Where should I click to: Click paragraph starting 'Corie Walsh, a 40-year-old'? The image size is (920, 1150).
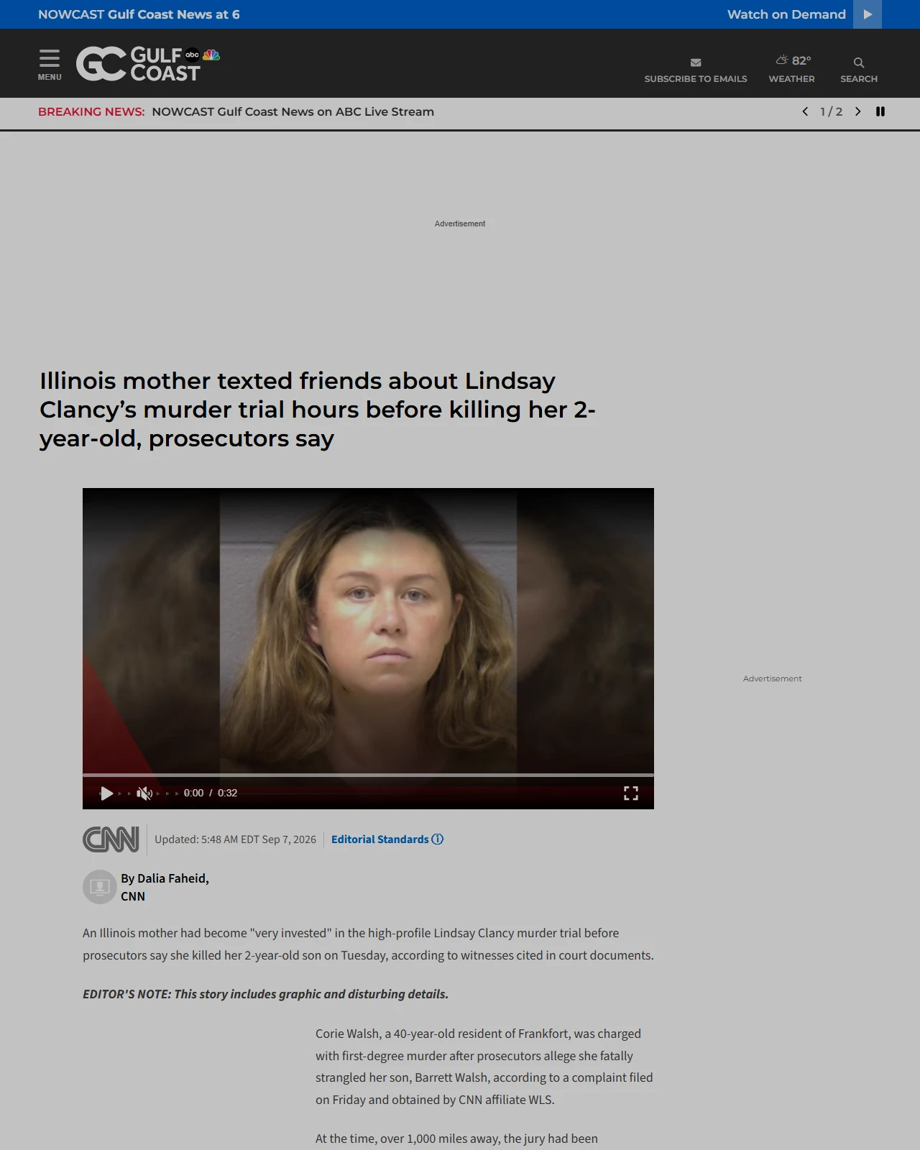(484, 1067)
